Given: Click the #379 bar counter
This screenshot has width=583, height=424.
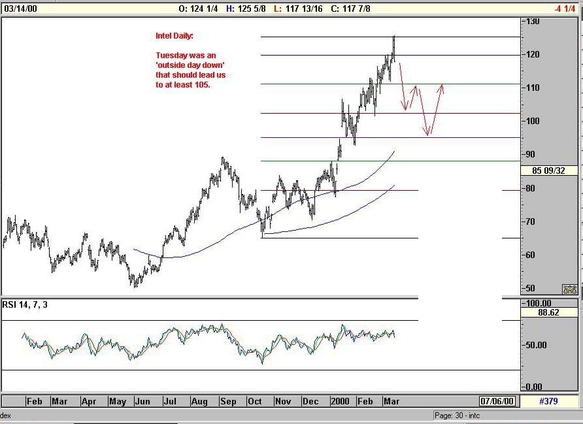Looking at the screenshot, I should (548, 401).
